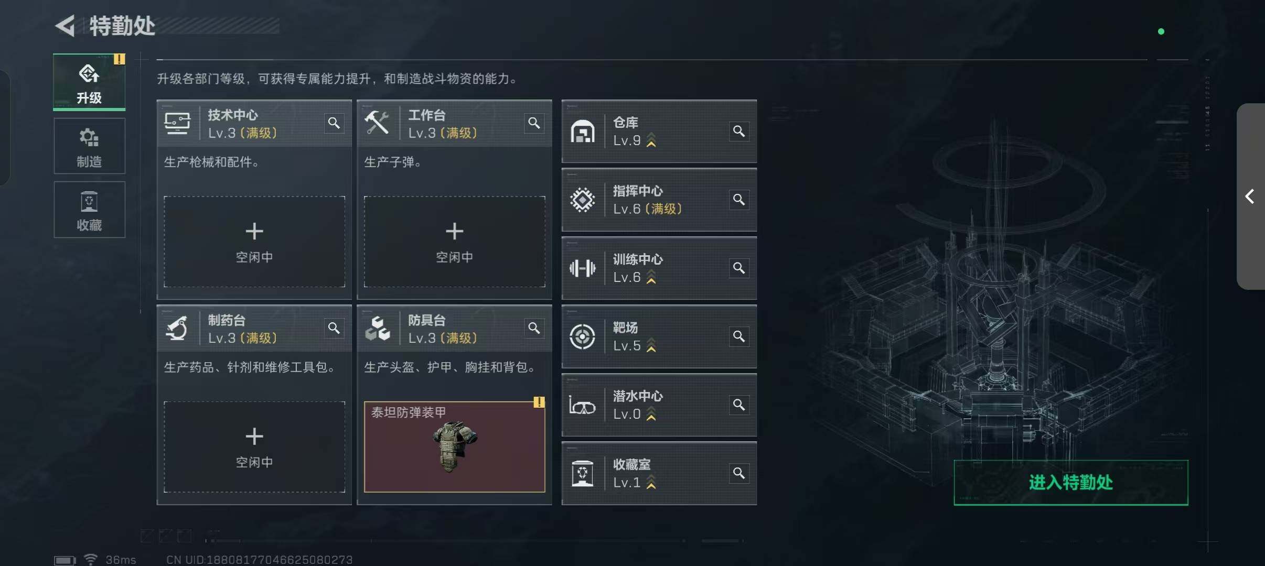Click the 进入特勤处 button

tap(1070, 483)
